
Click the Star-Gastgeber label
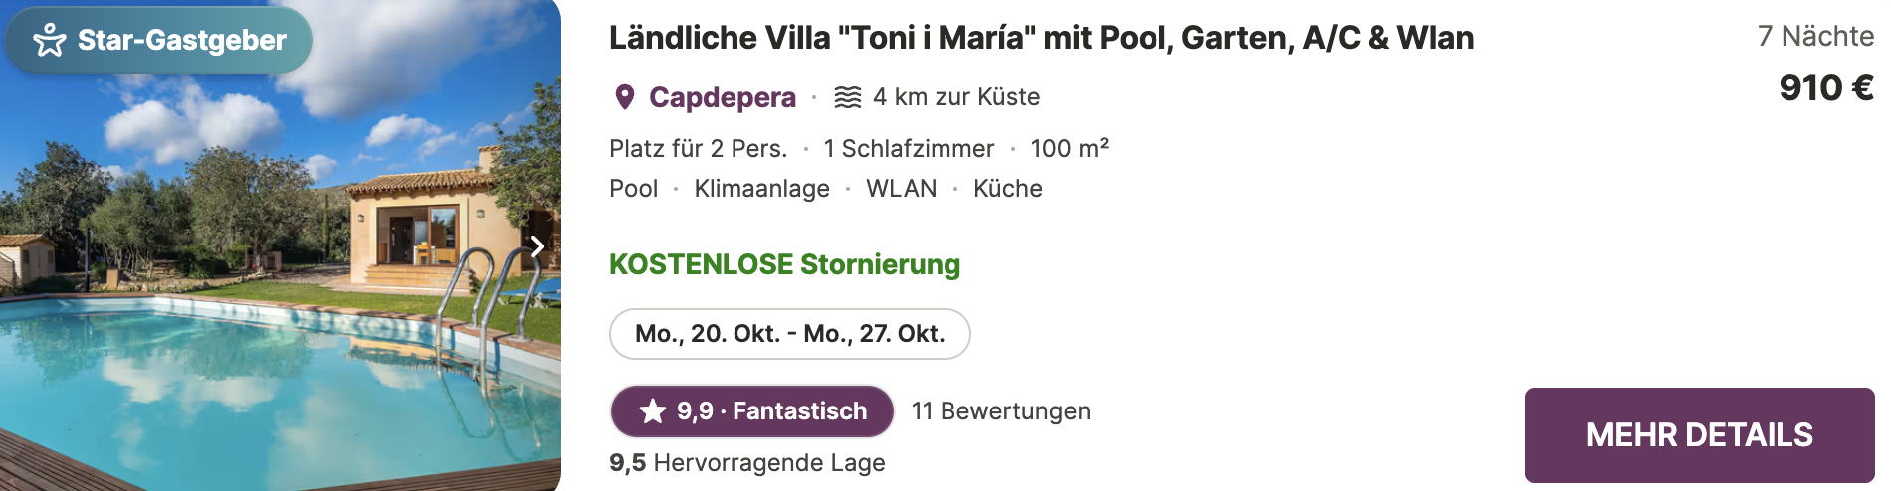pos(182,40)
